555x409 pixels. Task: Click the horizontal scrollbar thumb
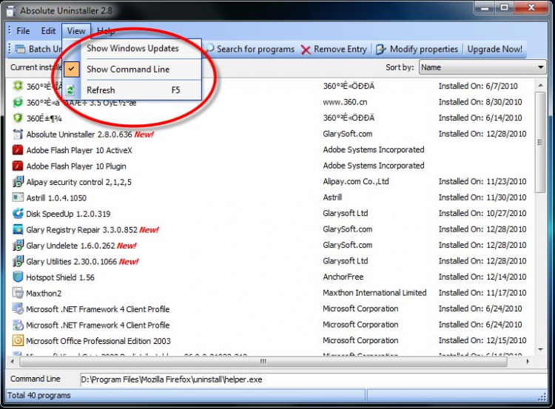pyautogui.click(x=263, y=362)
